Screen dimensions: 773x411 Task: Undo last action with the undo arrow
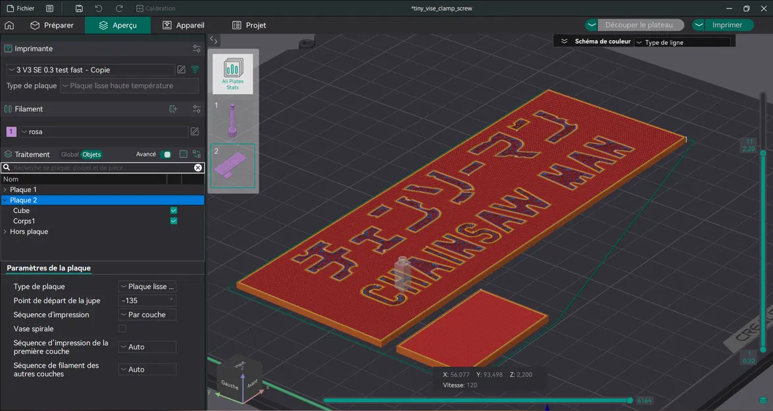point(99,9)
